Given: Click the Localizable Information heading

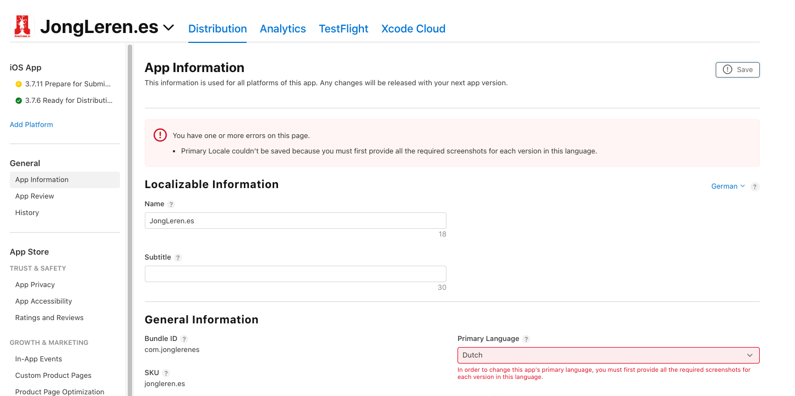Looking at the screenshot, I should (212, 184).
